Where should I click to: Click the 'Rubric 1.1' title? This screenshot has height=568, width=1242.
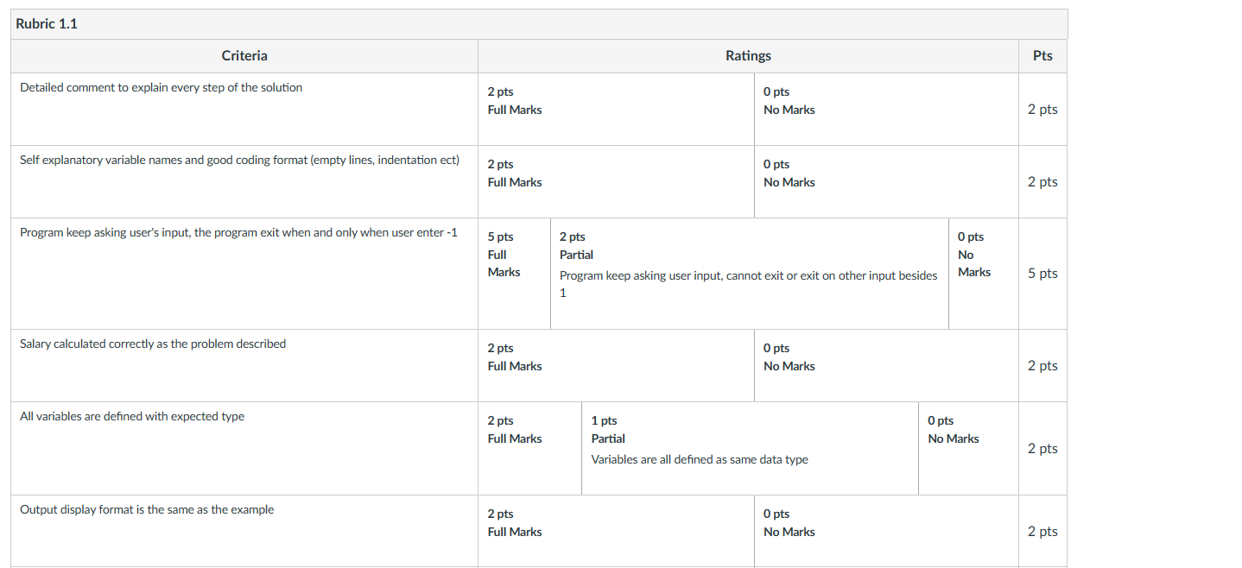[x=47, y=23]
